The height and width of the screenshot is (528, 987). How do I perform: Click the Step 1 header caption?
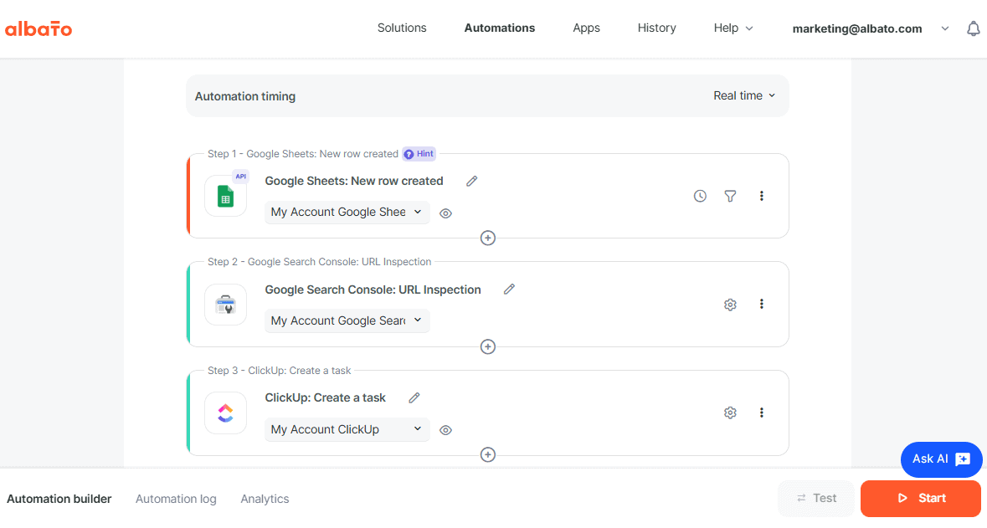[x=303, y=154]
